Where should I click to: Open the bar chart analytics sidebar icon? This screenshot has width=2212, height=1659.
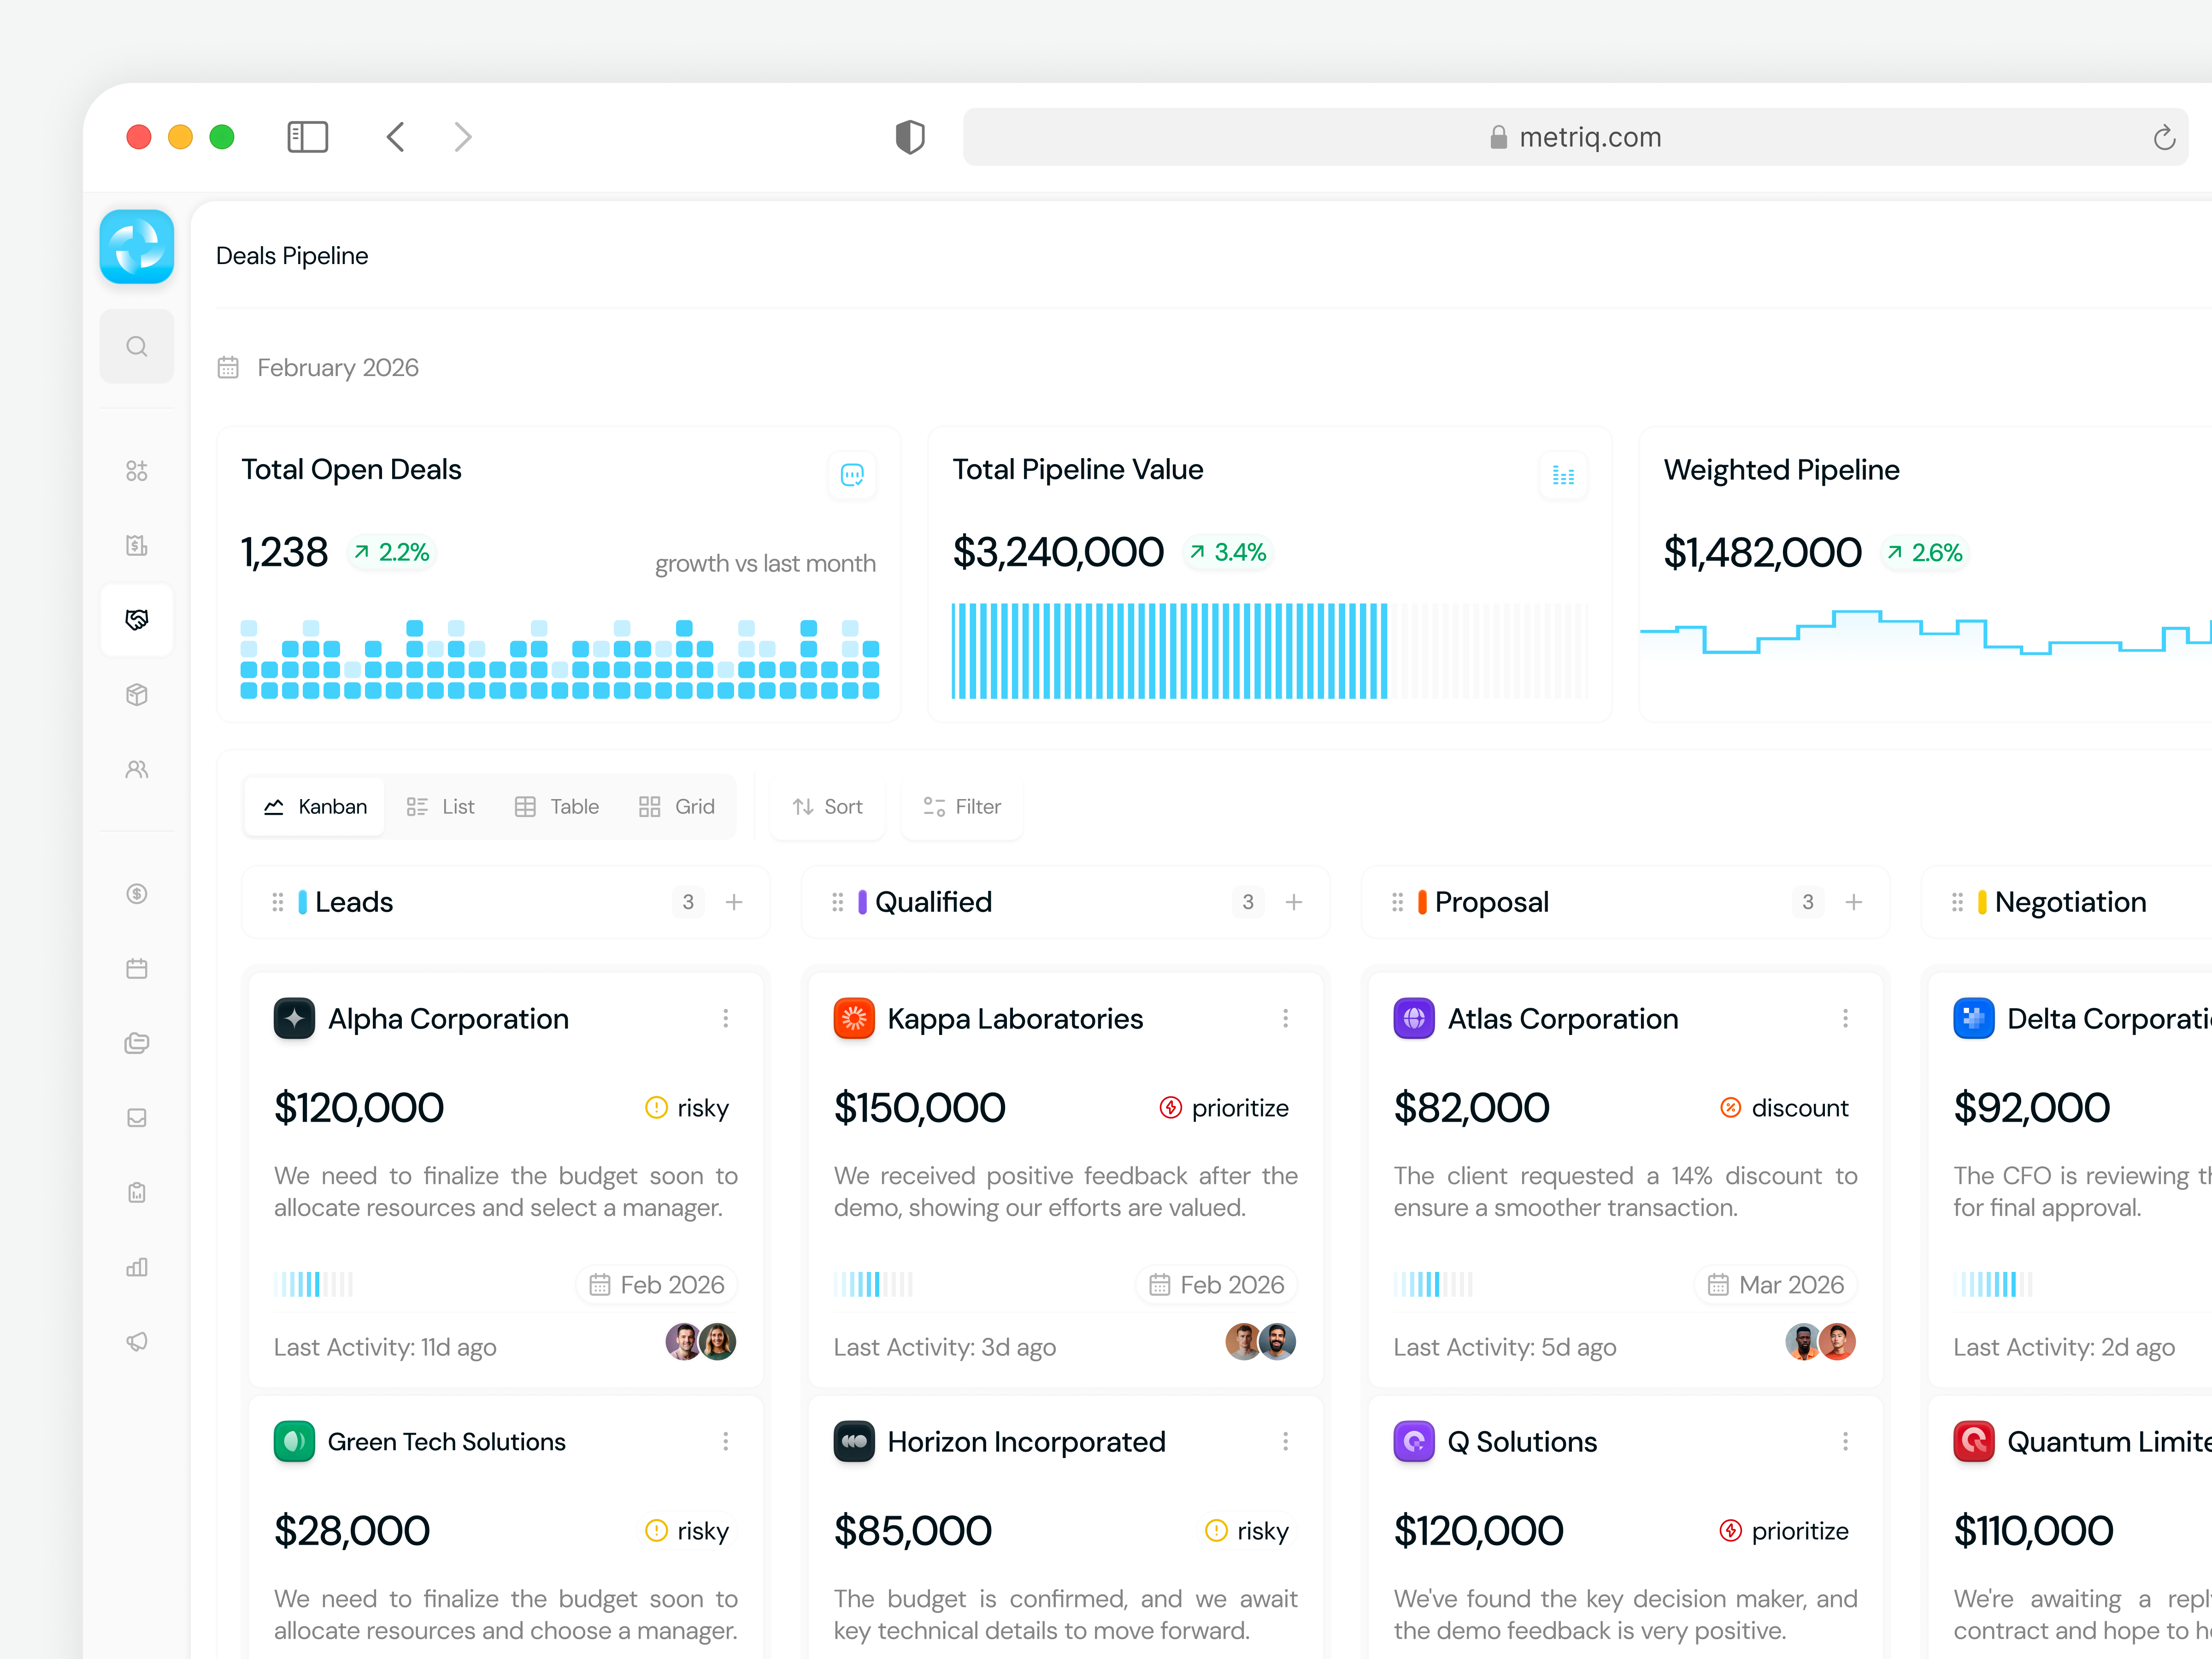(137, 1267)
